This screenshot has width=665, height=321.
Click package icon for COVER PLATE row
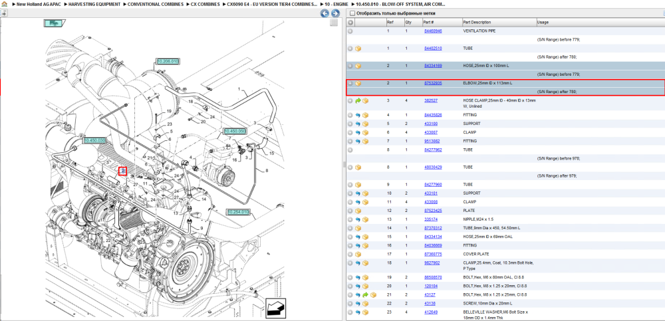click(358, 254)
